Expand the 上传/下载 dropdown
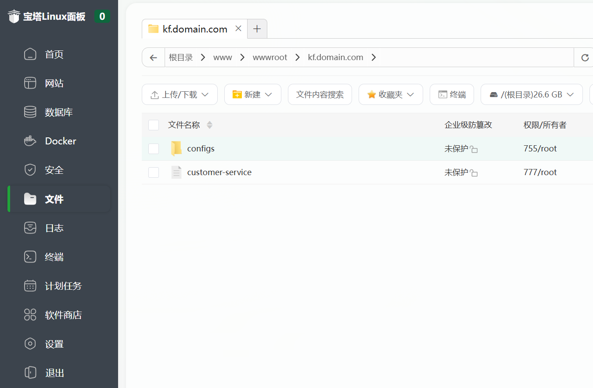Viewport: 593px width, 388px height. point(180,94)
